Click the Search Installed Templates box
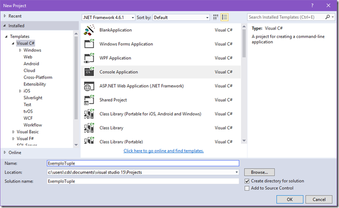The height and width of the screenshot is (208, 339). (286, 17)
